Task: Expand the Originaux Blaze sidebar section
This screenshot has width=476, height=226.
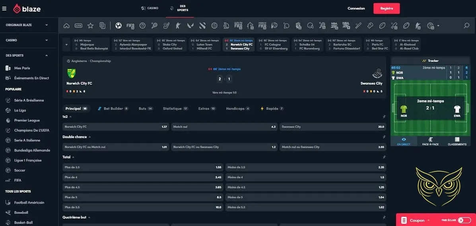Action: (x=47, y=25)
